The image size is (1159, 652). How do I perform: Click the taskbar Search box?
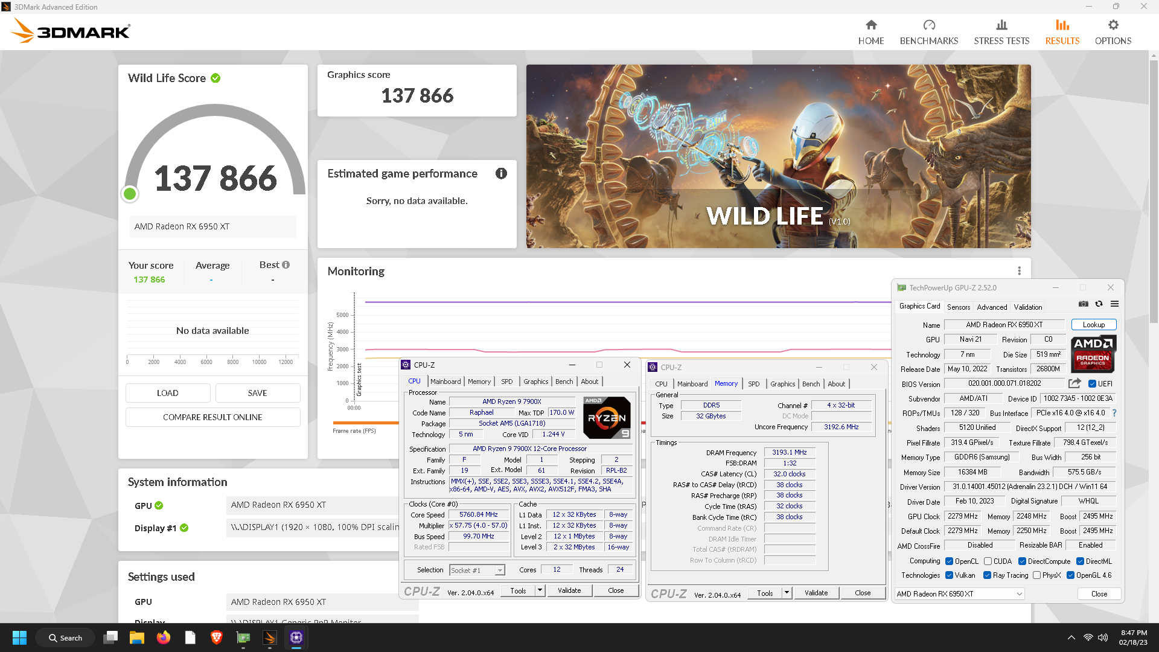pos(65,638)
